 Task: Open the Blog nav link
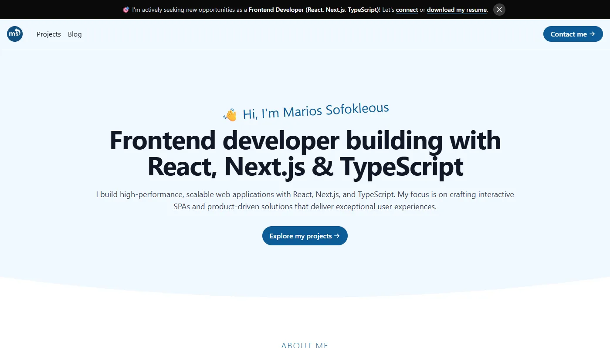75,34
